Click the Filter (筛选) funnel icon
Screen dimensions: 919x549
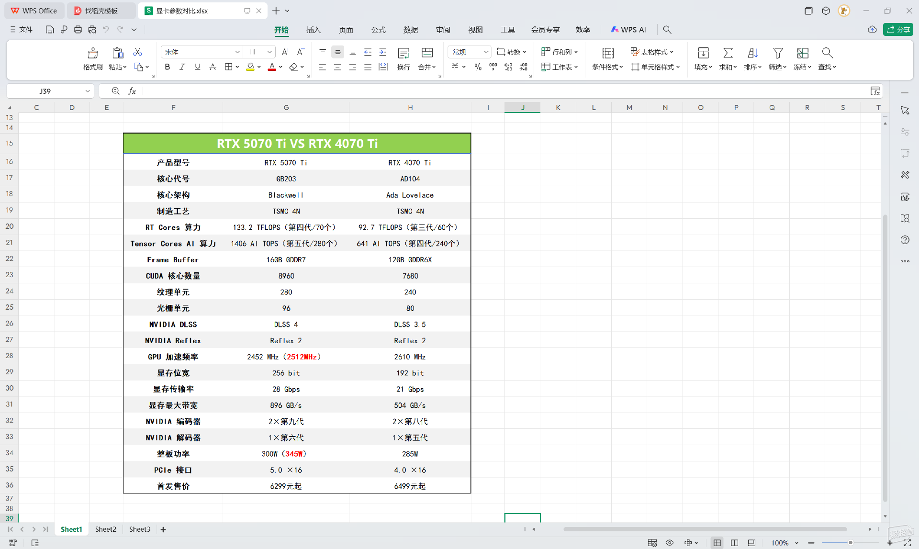coord(778,53)
